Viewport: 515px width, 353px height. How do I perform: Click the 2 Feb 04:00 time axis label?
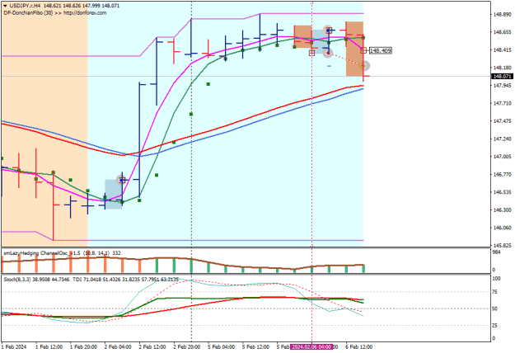pos(118,347)
